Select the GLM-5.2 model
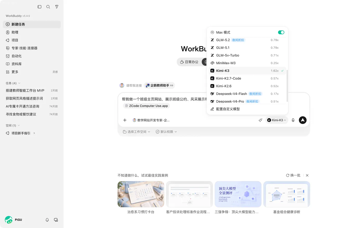Image resolution: width=364 pixels, height=228 pixels. [247, 40]
